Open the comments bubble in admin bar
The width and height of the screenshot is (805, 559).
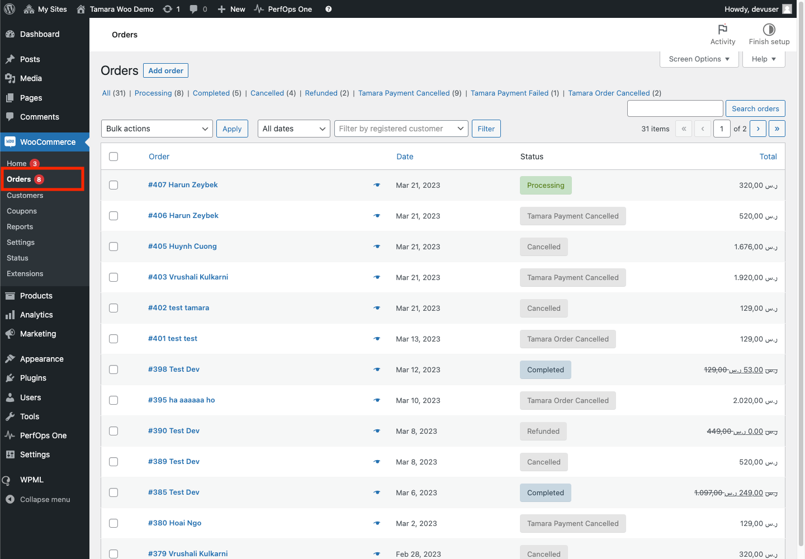[193, 9]
